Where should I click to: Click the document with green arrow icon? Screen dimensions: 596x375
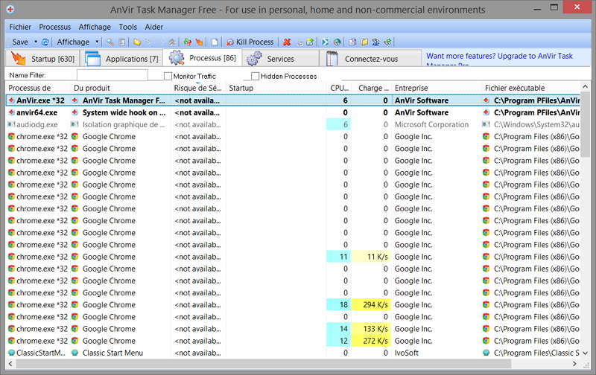tap(310, 42)
